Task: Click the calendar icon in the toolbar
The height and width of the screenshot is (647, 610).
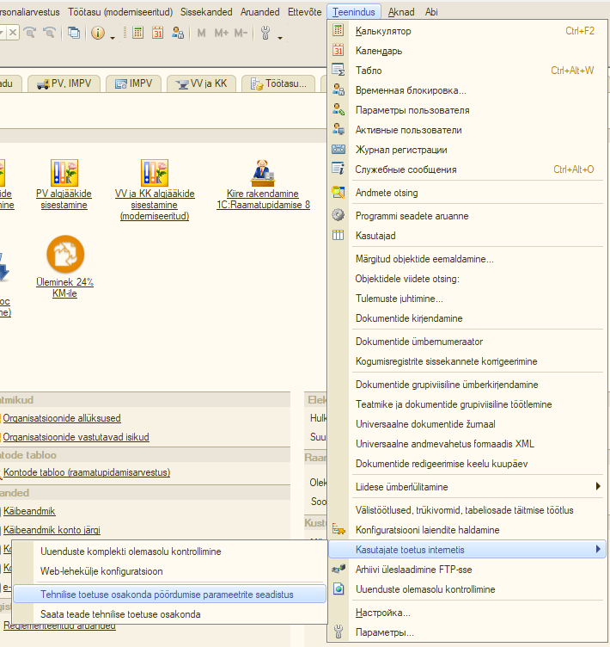Action: [x=158, y=33]
